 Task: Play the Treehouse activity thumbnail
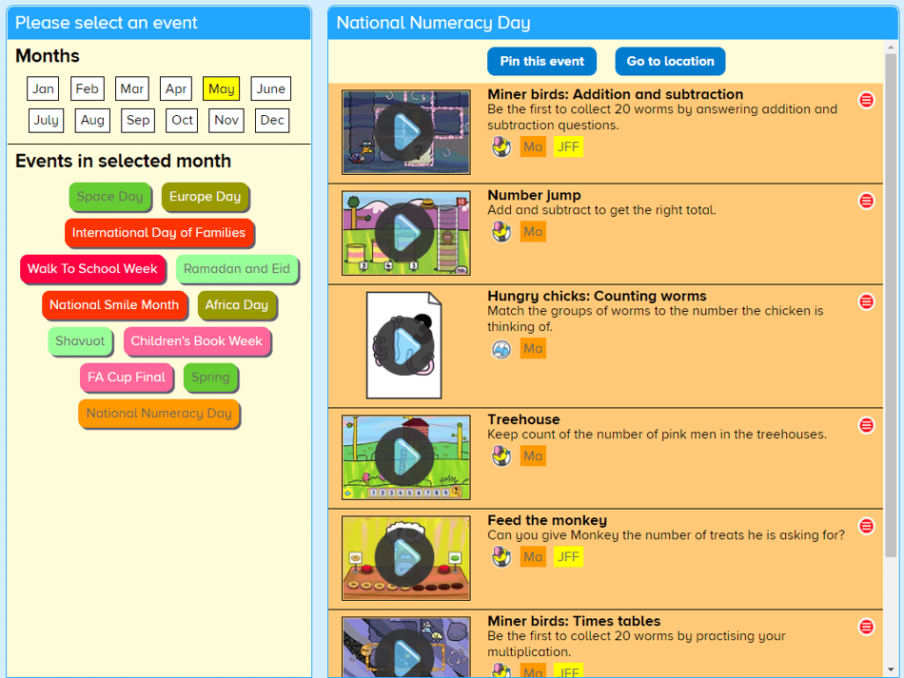[406, 457]
